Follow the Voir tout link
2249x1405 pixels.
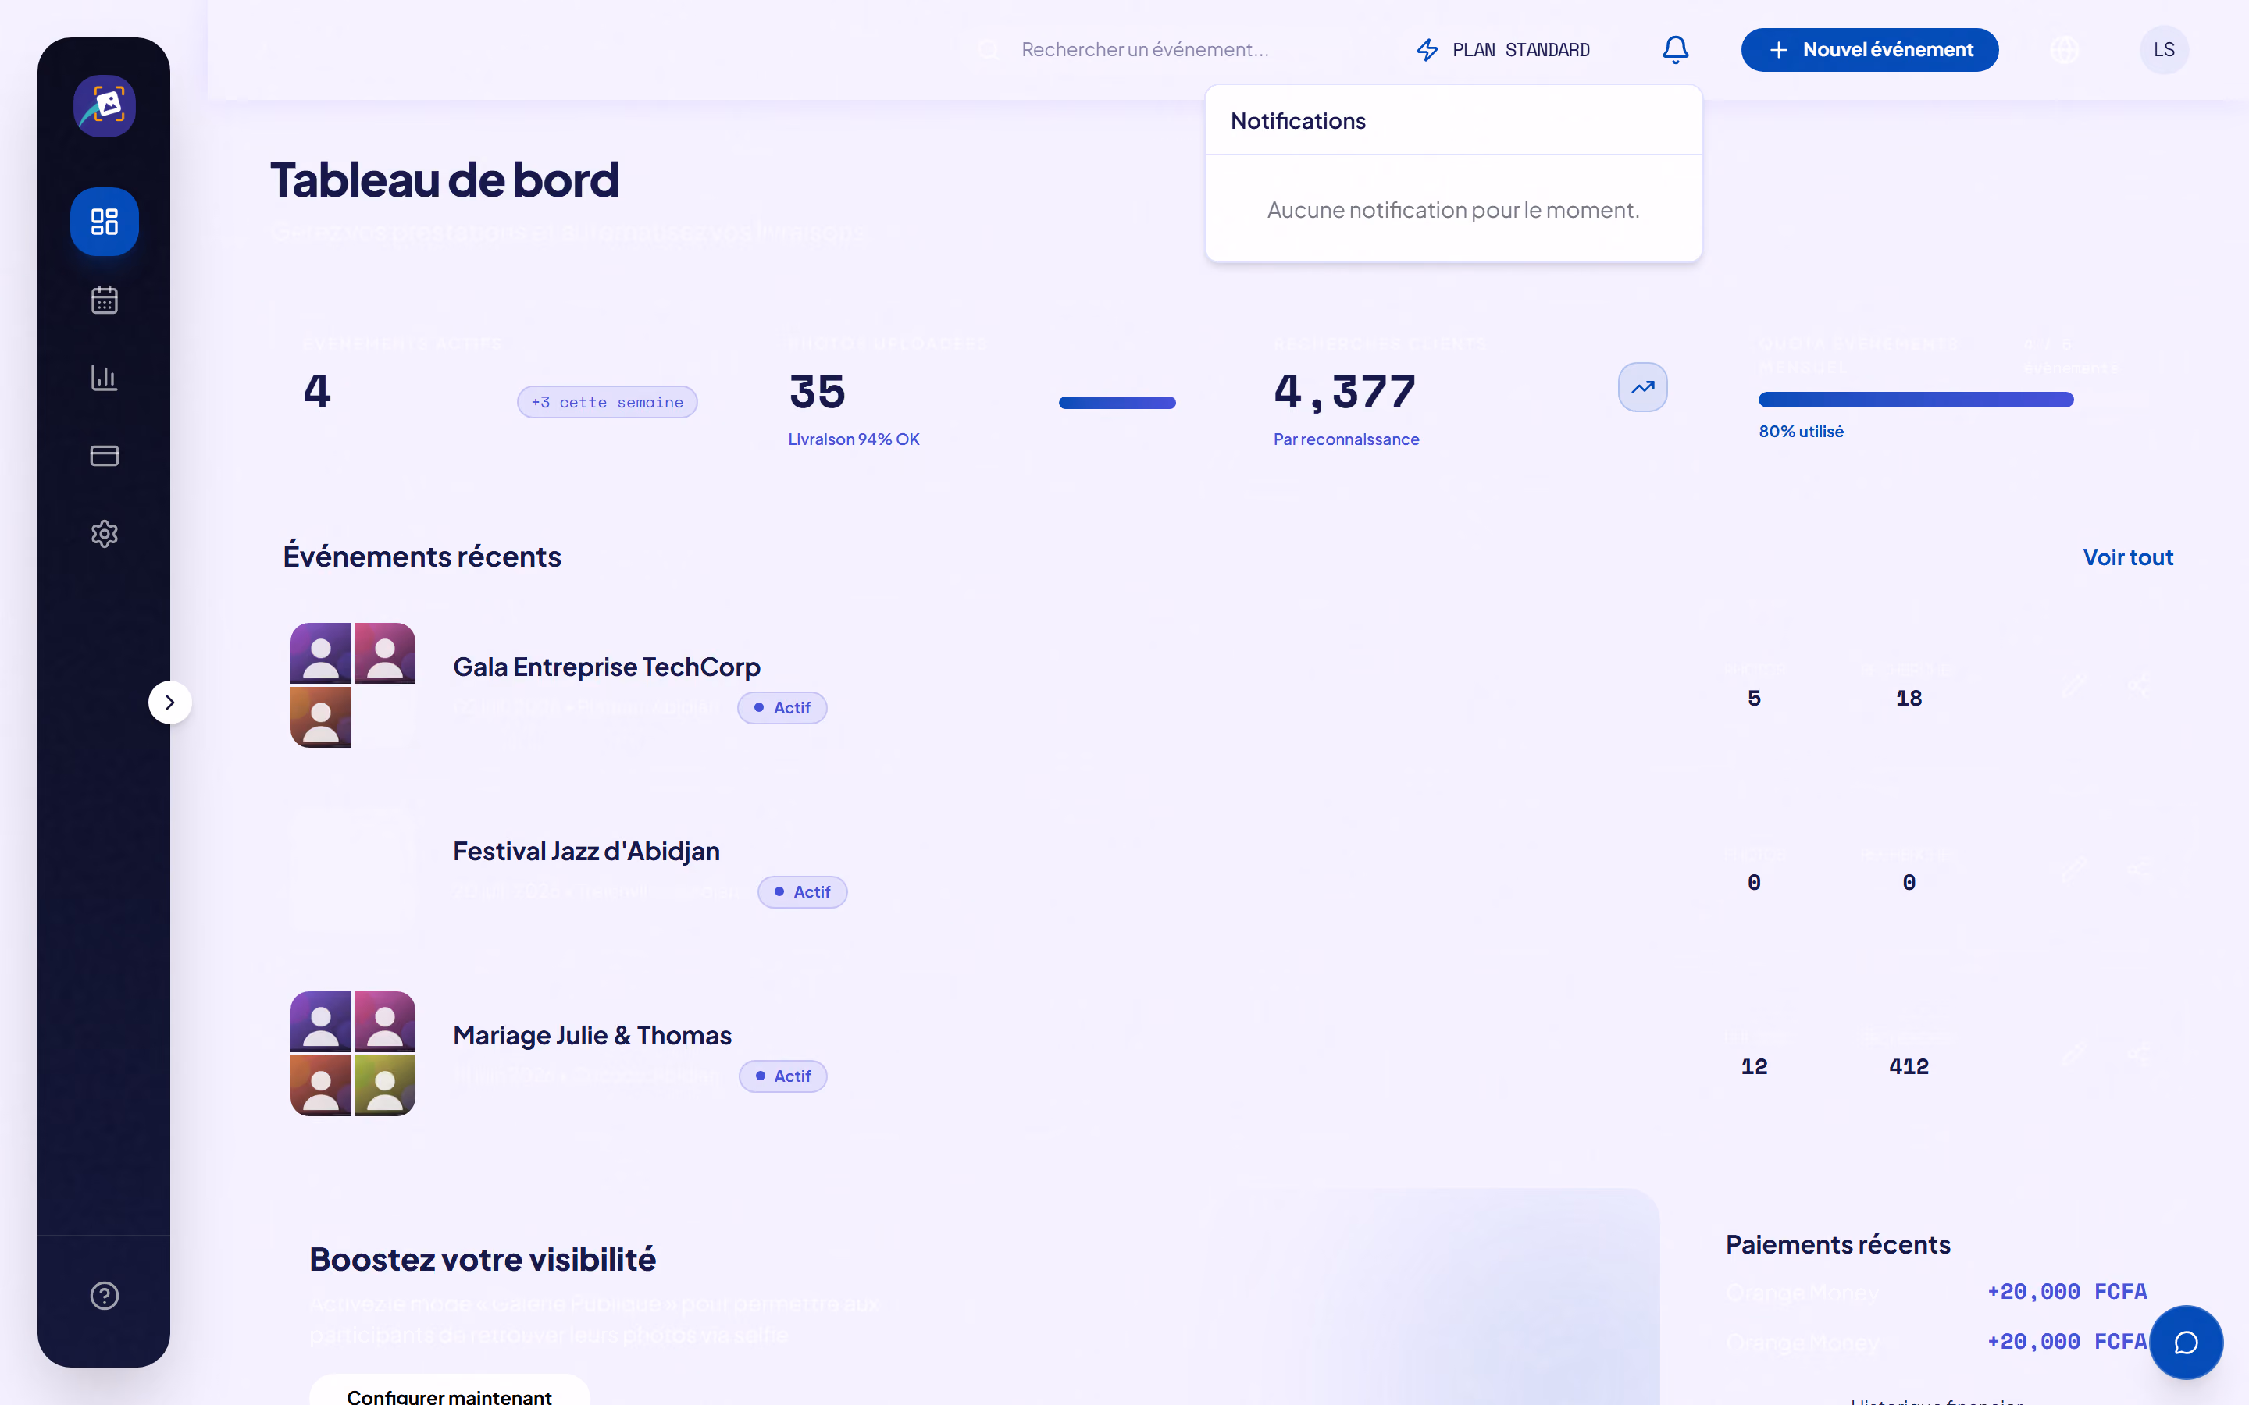tap(2127, 557)
